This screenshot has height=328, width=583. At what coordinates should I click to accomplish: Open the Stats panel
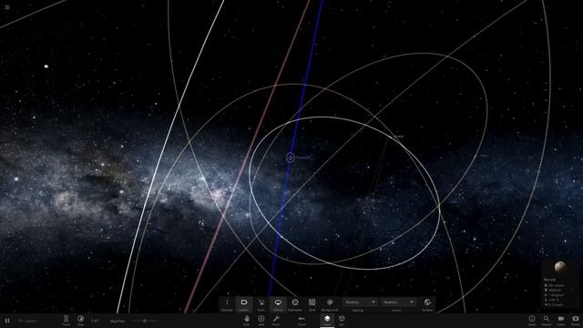(532, 320)
